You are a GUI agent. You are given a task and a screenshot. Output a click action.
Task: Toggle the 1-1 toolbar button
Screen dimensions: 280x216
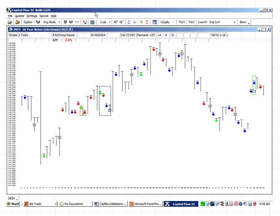(77, 22)
